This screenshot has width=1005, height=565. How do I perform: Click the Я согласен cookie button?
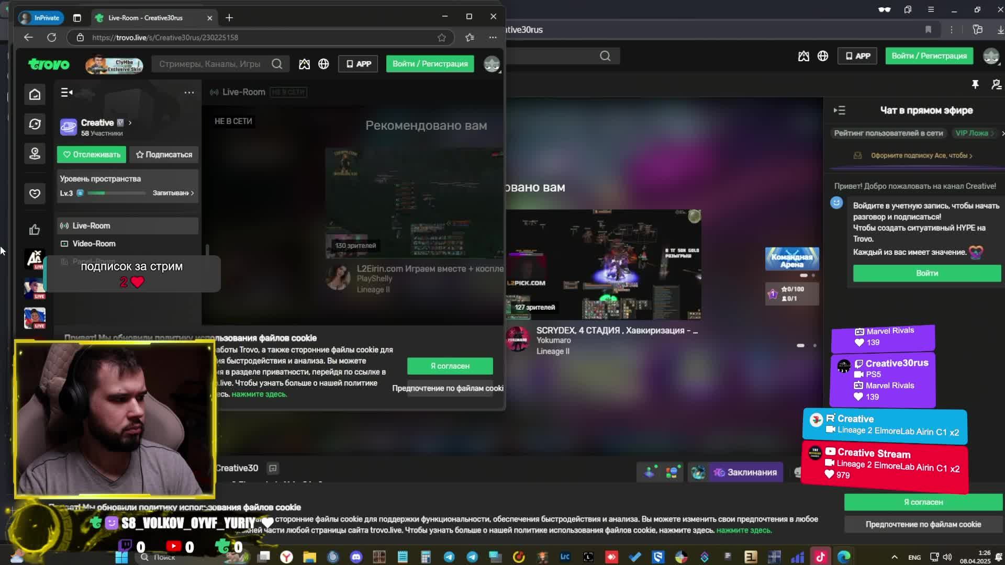pos(450,366)
